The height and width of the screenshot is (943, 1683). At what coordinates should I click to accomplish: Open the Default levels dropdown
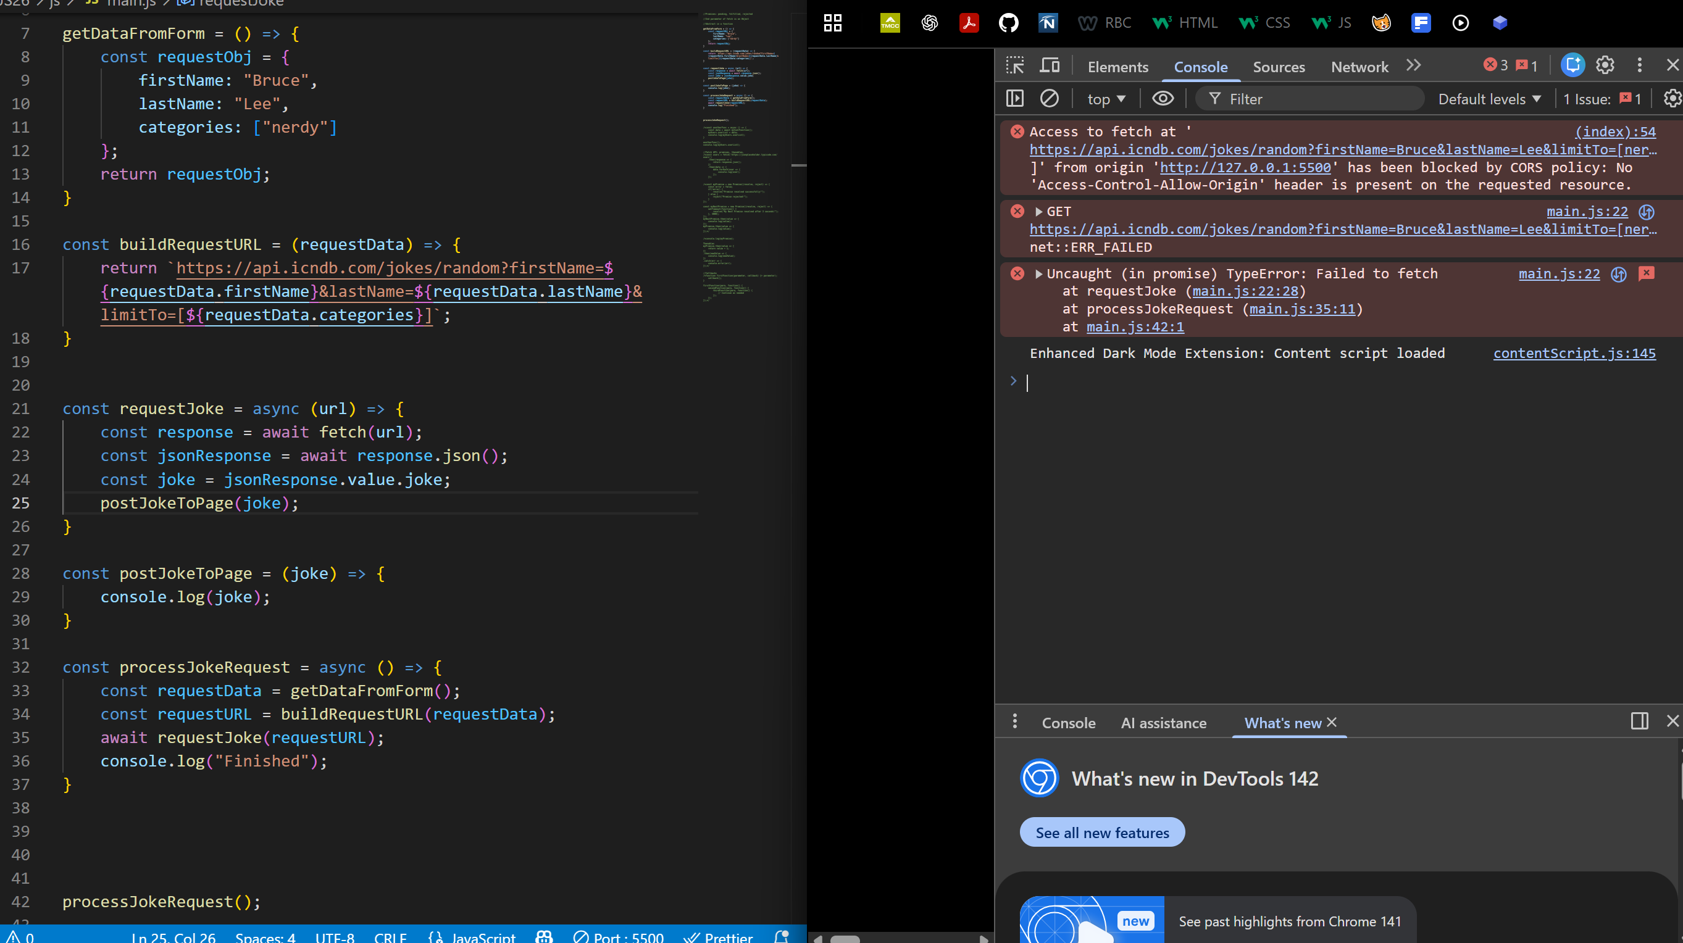click(x=1490, y=99)
